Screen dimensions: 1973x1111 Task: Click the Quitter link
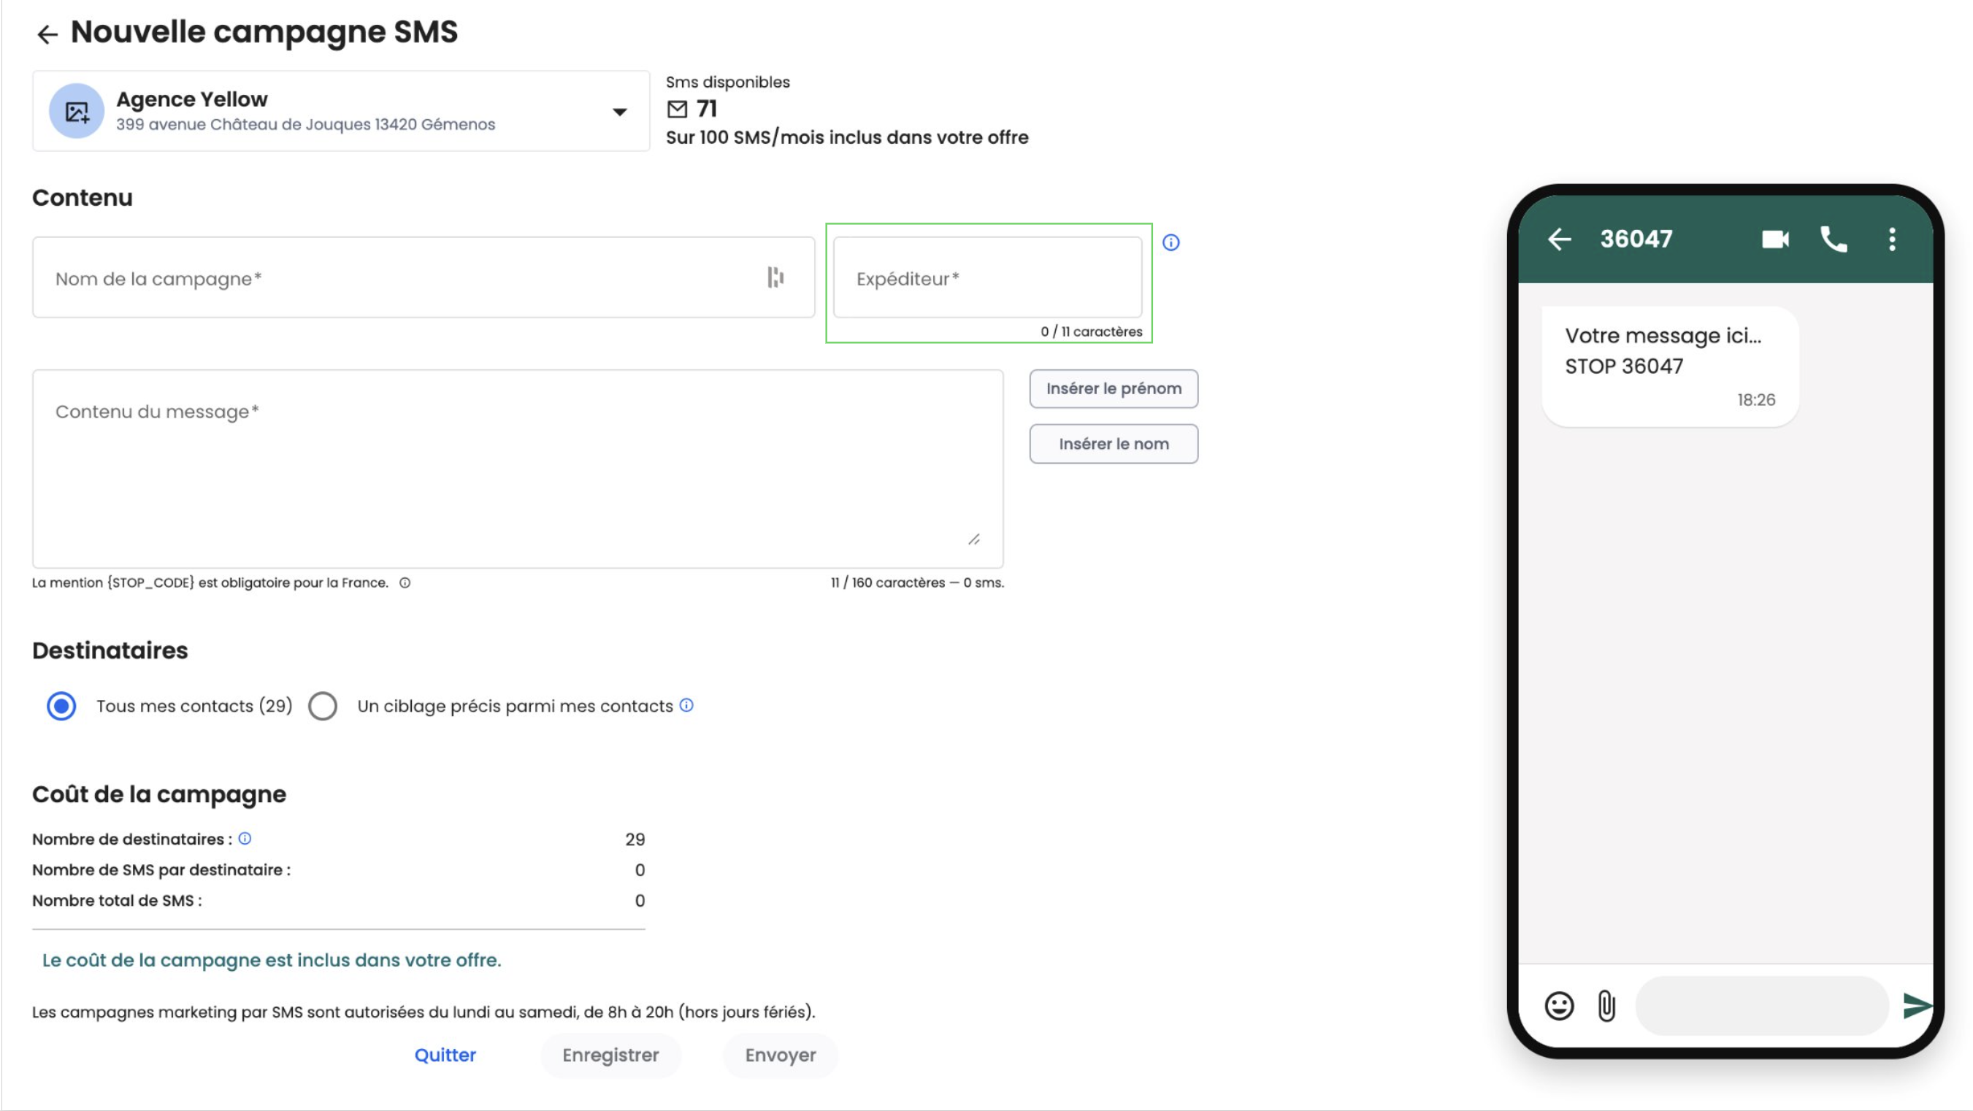pyautogui.click(x=445, y=1055)
